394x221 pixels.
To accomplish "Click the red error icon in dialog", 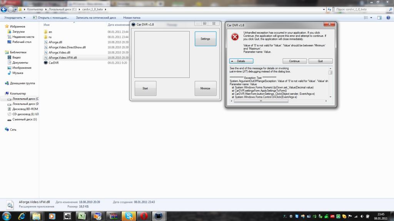I will (x=235, y=37).
